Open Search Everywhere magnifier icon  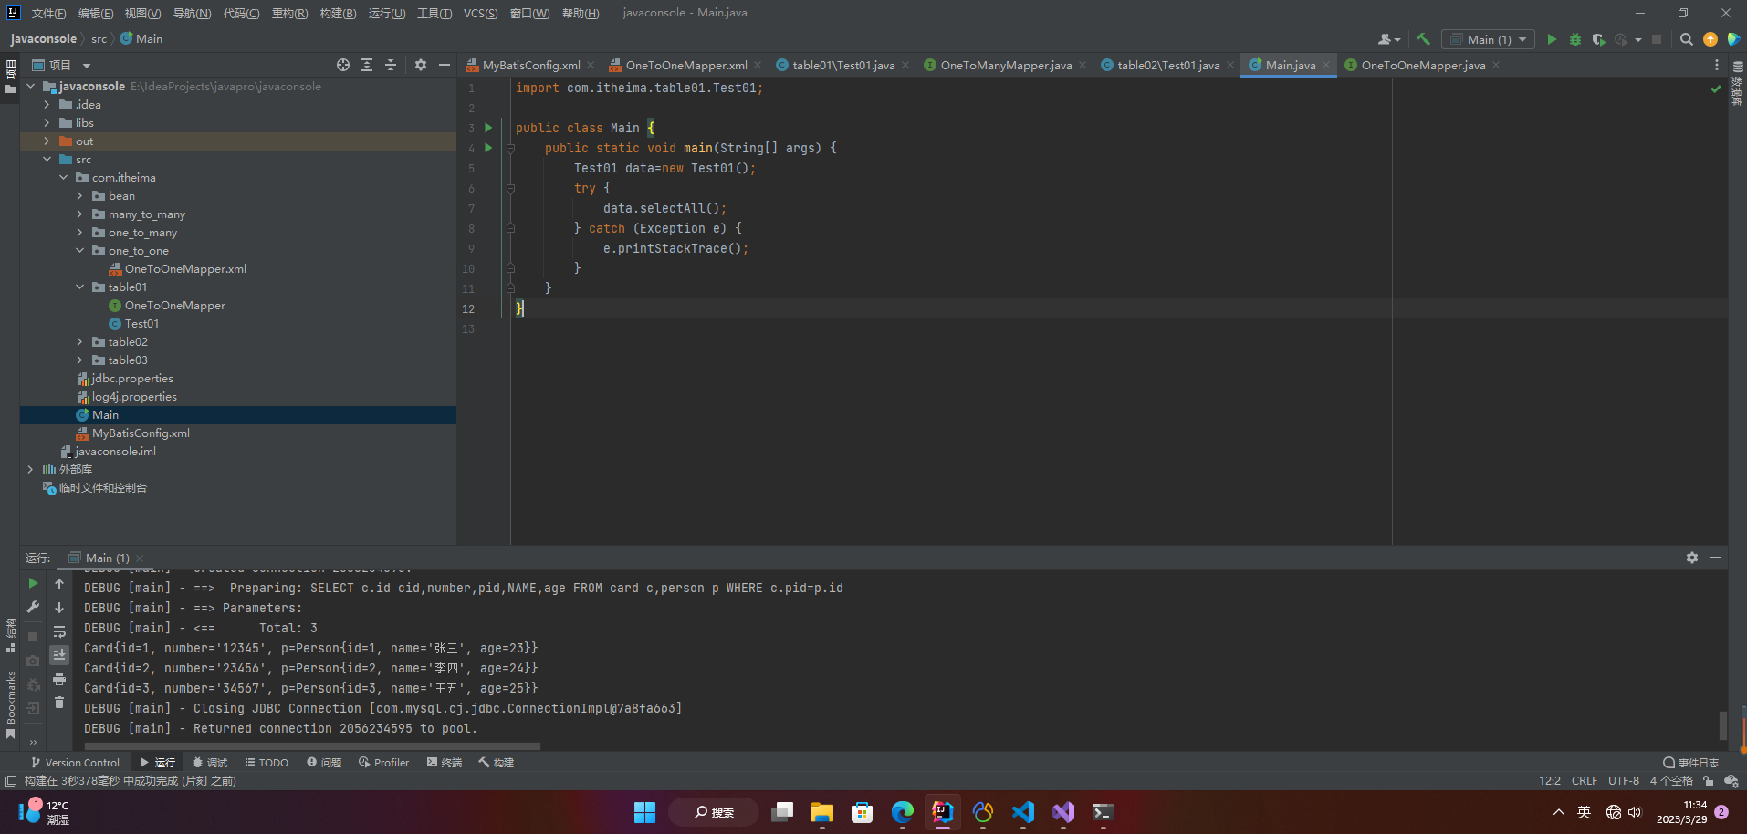pos(1687,39)
